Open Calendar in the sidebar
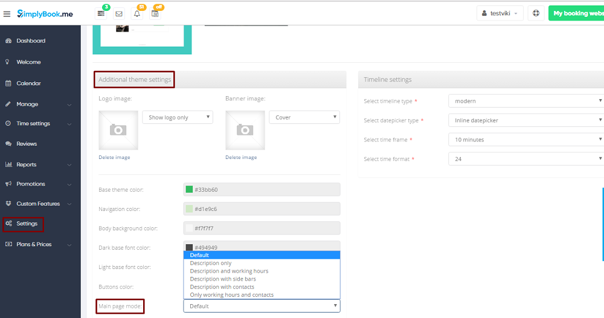604x318 pixels. click(28, 83)
